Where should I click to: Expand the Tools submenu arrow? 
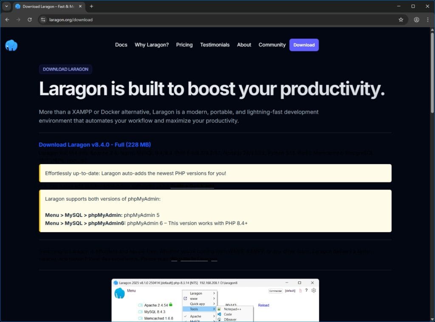[x=214, y=309]
